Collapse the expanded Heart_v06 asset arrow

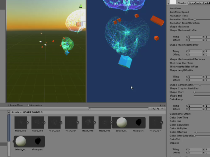(x=112, y=122)
